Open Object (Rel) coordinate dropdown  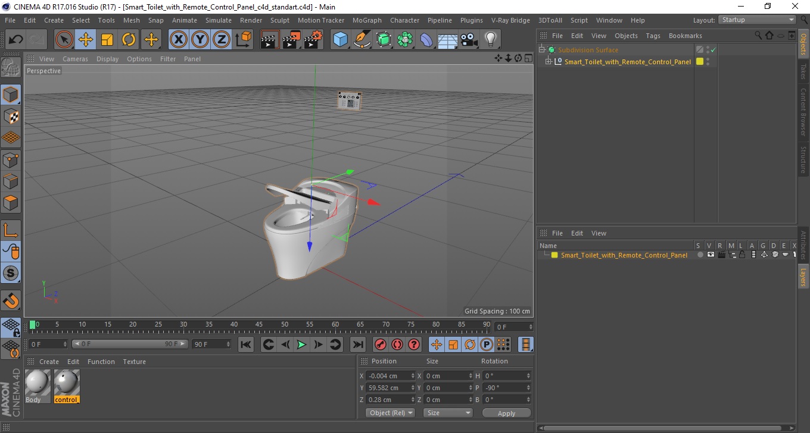(391, 413)
